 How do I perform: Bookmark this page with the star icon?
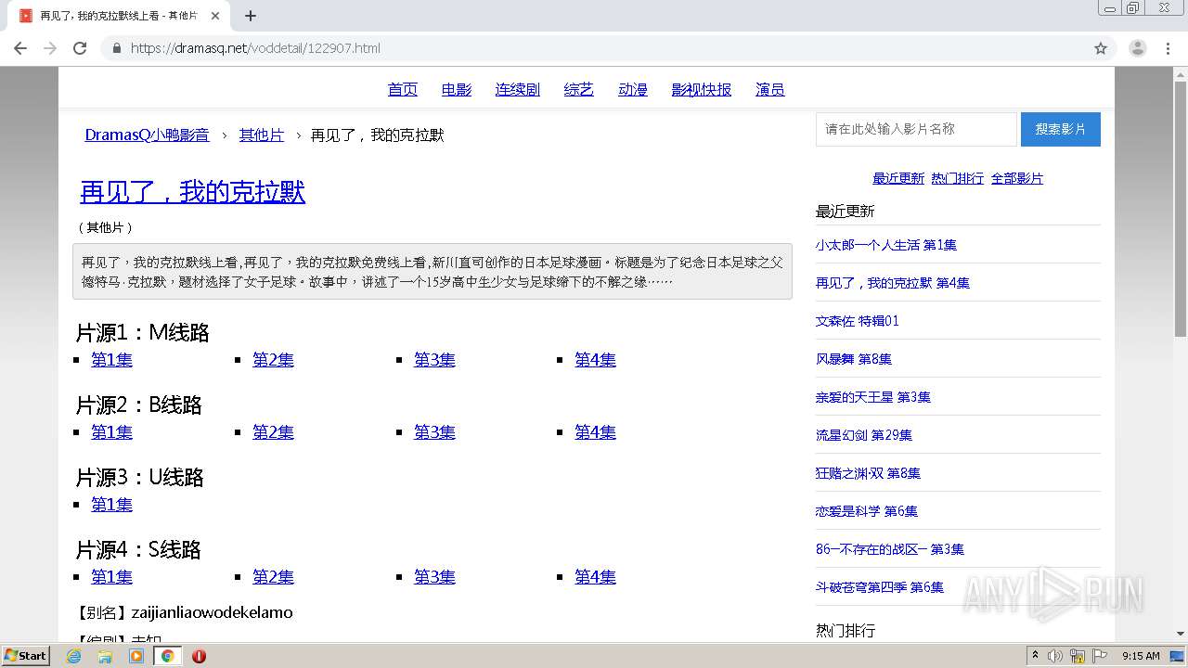tap(1101, 48)
